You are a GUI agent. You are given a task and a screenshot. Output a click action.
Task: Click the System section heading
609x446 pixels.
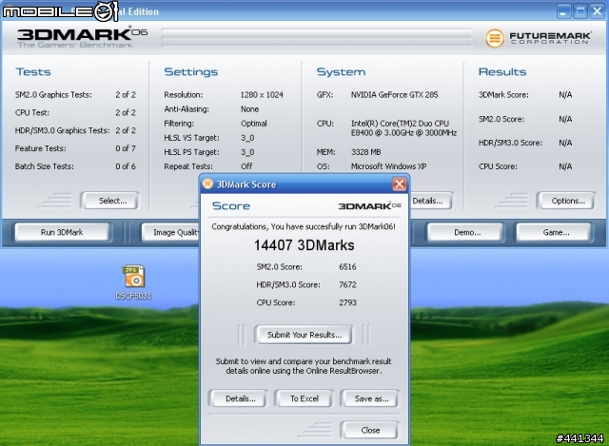[x=341, y=72]
